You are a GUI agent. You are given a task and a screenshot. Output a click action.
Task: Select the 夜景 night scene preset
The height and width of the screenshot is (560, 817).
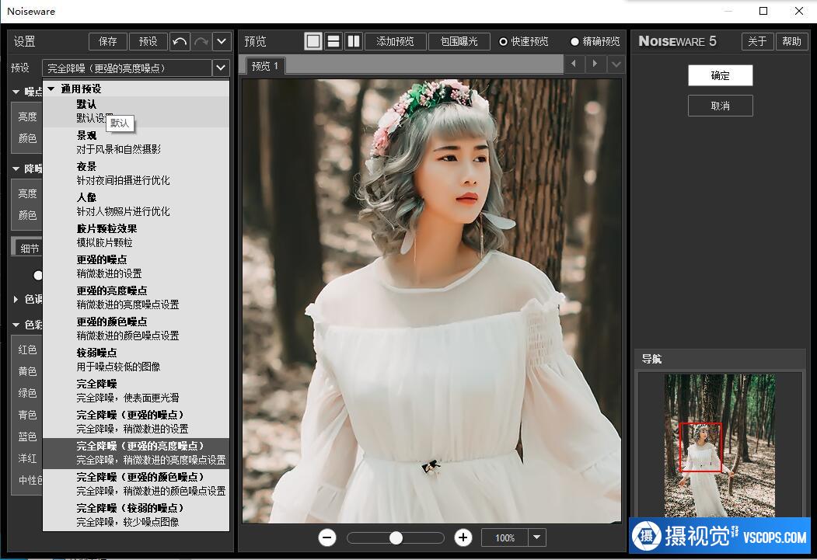pyautogui.click(x=135, y=174)
